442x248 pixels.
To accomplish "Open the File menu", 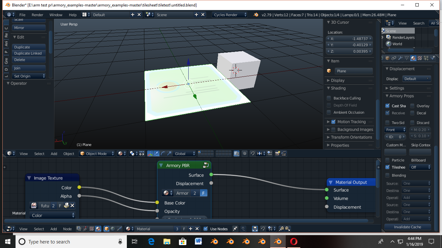I will 22,15.
